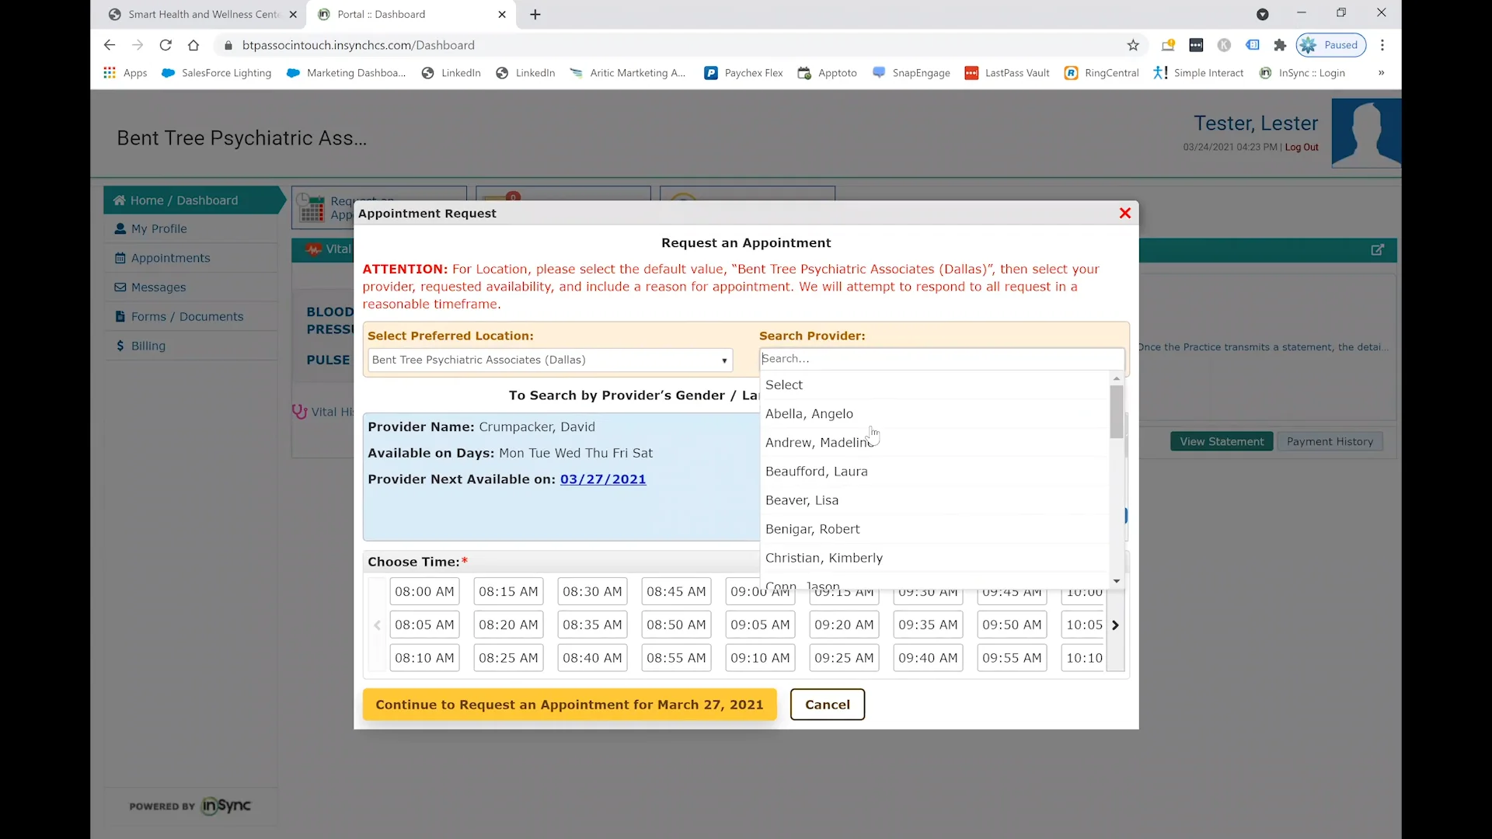Click the user profile avatar picture
Screen dimensions: 1492x839
1366,133
